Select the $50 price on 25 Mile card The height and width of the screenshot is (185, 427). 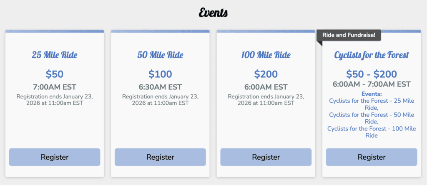55,74
